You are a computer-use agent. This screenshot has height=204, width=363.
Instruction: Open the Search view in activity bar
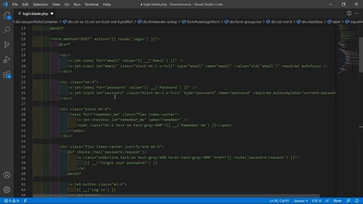tap(7, 30)
